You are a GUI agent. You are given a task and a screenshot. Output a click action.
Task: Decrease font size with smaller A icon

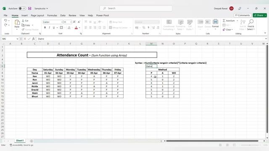[x=79, y=22]
